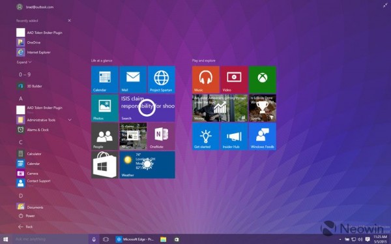Open AAD Token Broker Plugin under letter A
Screen dimensions: 391x244
[x=39, y=110]
